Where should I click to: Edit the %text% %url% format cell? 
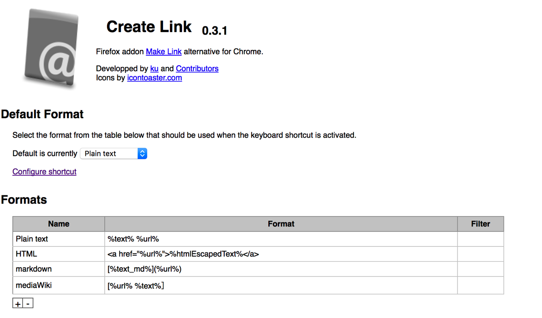[281, 239]
